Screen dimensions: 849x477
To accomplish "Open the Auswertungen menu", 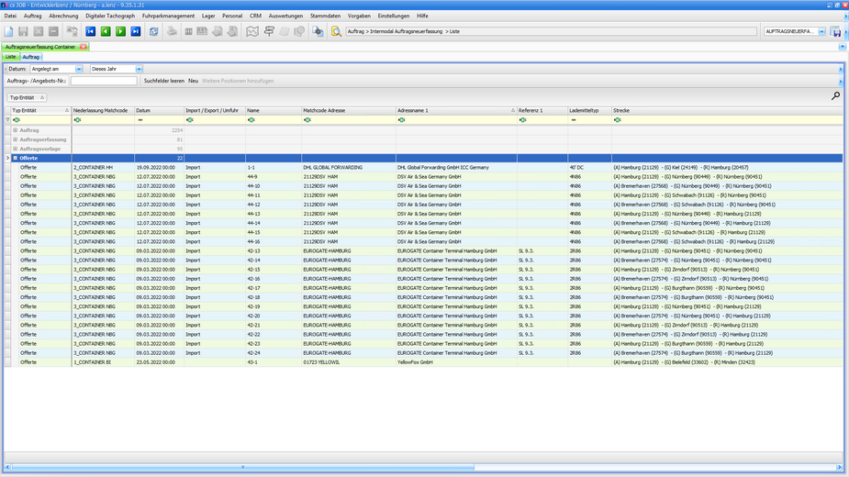I will [285, 16].
